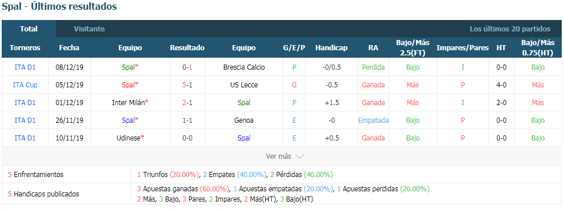Click the Handicap column header
The height and width of the screenshot is (209, 564).
point(331,48)
